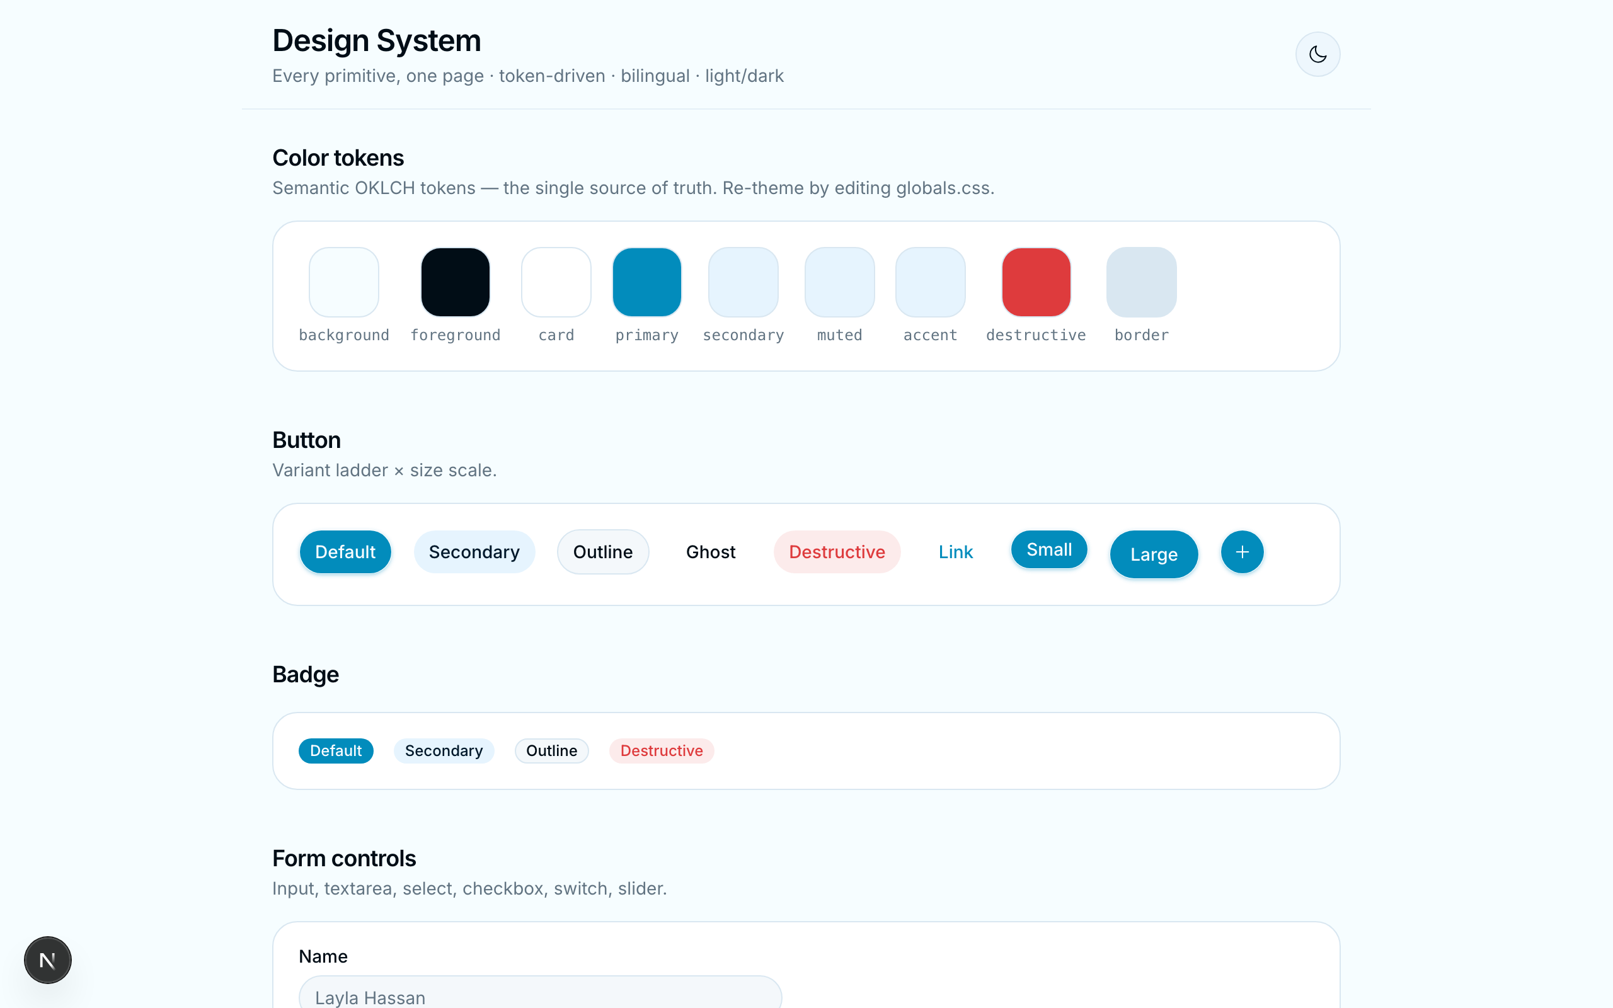Click the 'background' token label
The width and height of the screenshot is (1613, 1008).
pos(344,335)
